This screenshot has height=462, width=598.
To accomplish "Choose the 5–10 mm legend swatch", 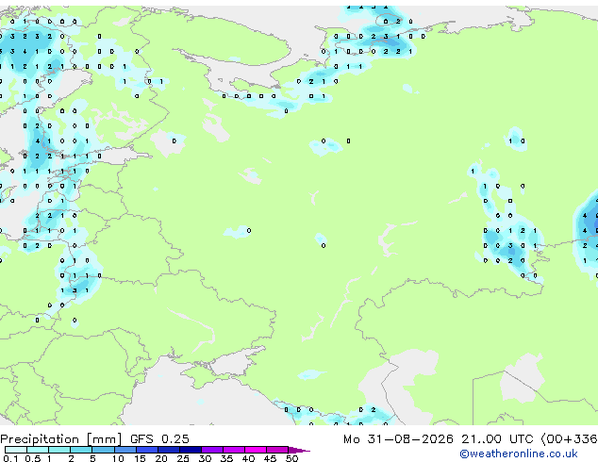I will pyautogui.click(x=103, y=450).
